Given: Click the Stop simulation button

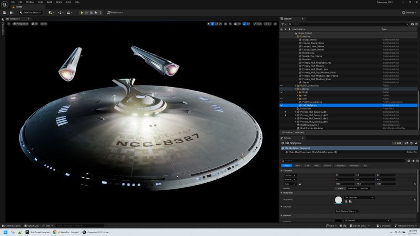Looking at the screenshot, I should click(x=91, y=13).
